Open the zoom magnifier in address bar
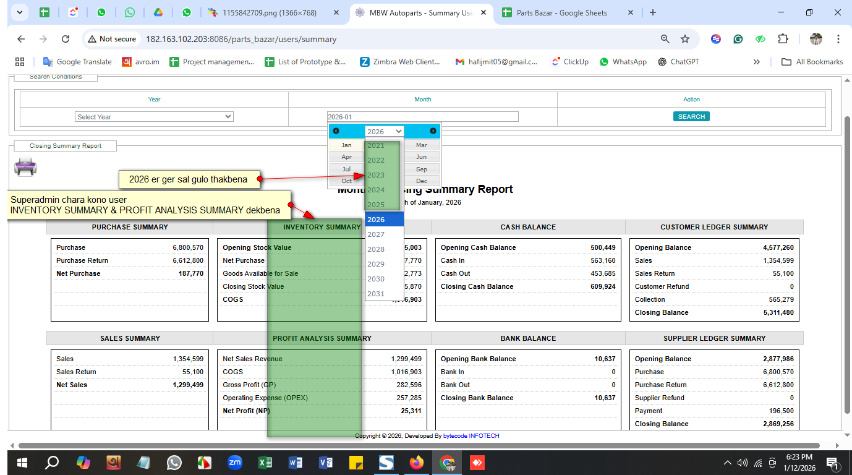852x475 pixels. pos(665,39)
